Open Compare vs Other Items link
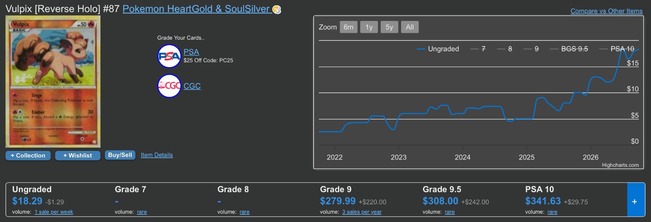The width and height of the screenshot is (651, 222). pos(607,11)
